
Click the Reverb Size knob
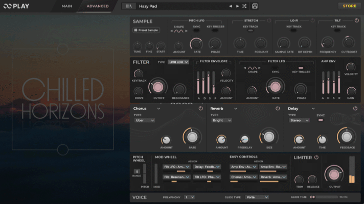tap(269, 137)
